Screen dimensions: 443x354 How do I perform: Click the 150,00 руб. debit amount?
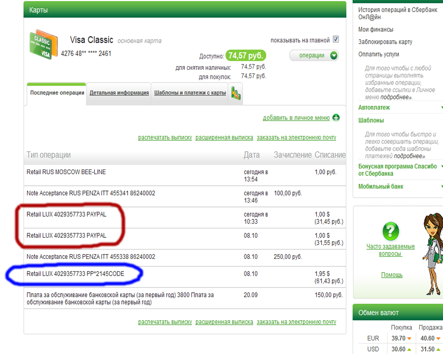(329, 295)
